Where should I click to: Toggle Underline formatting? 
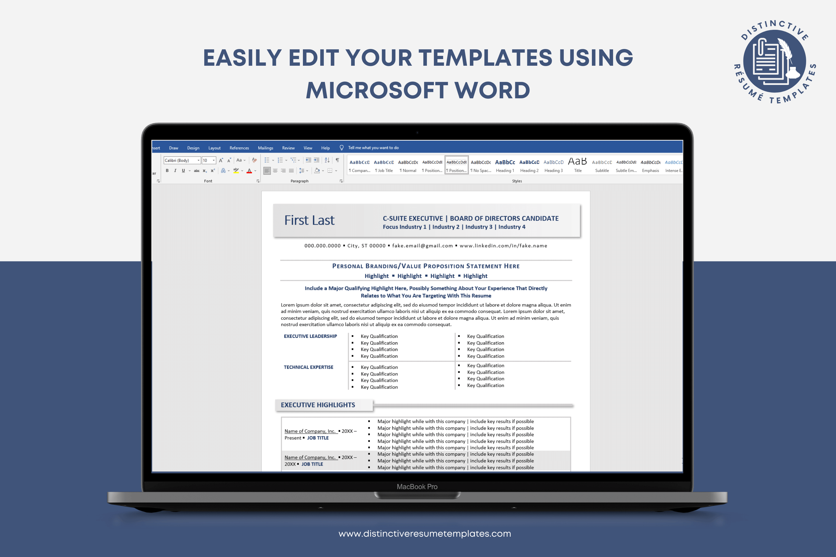(x=183, y=170)
